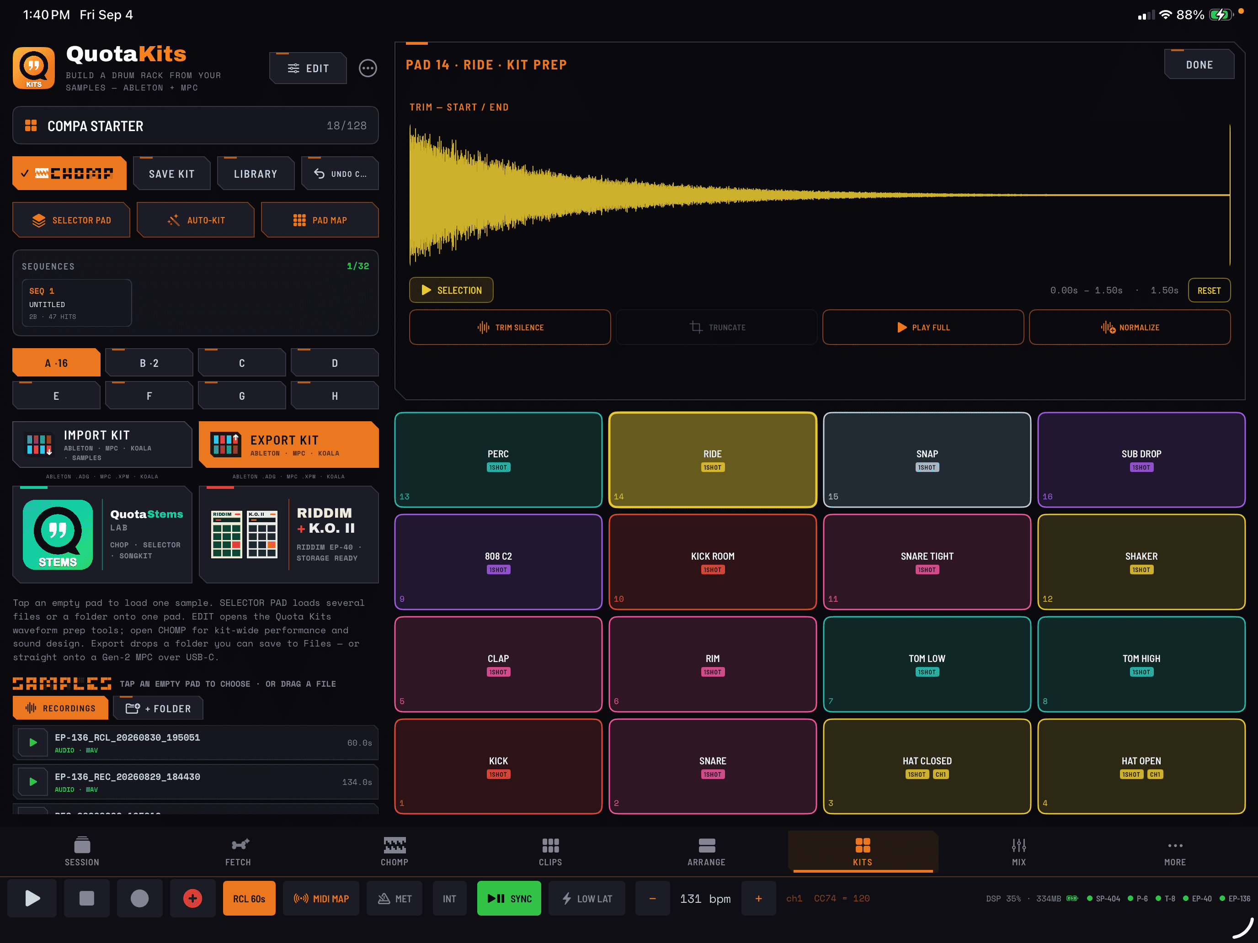Click the SAVE KIT button
The width and height of the screenshot is (1258, 943).
[x=172, y=173]
